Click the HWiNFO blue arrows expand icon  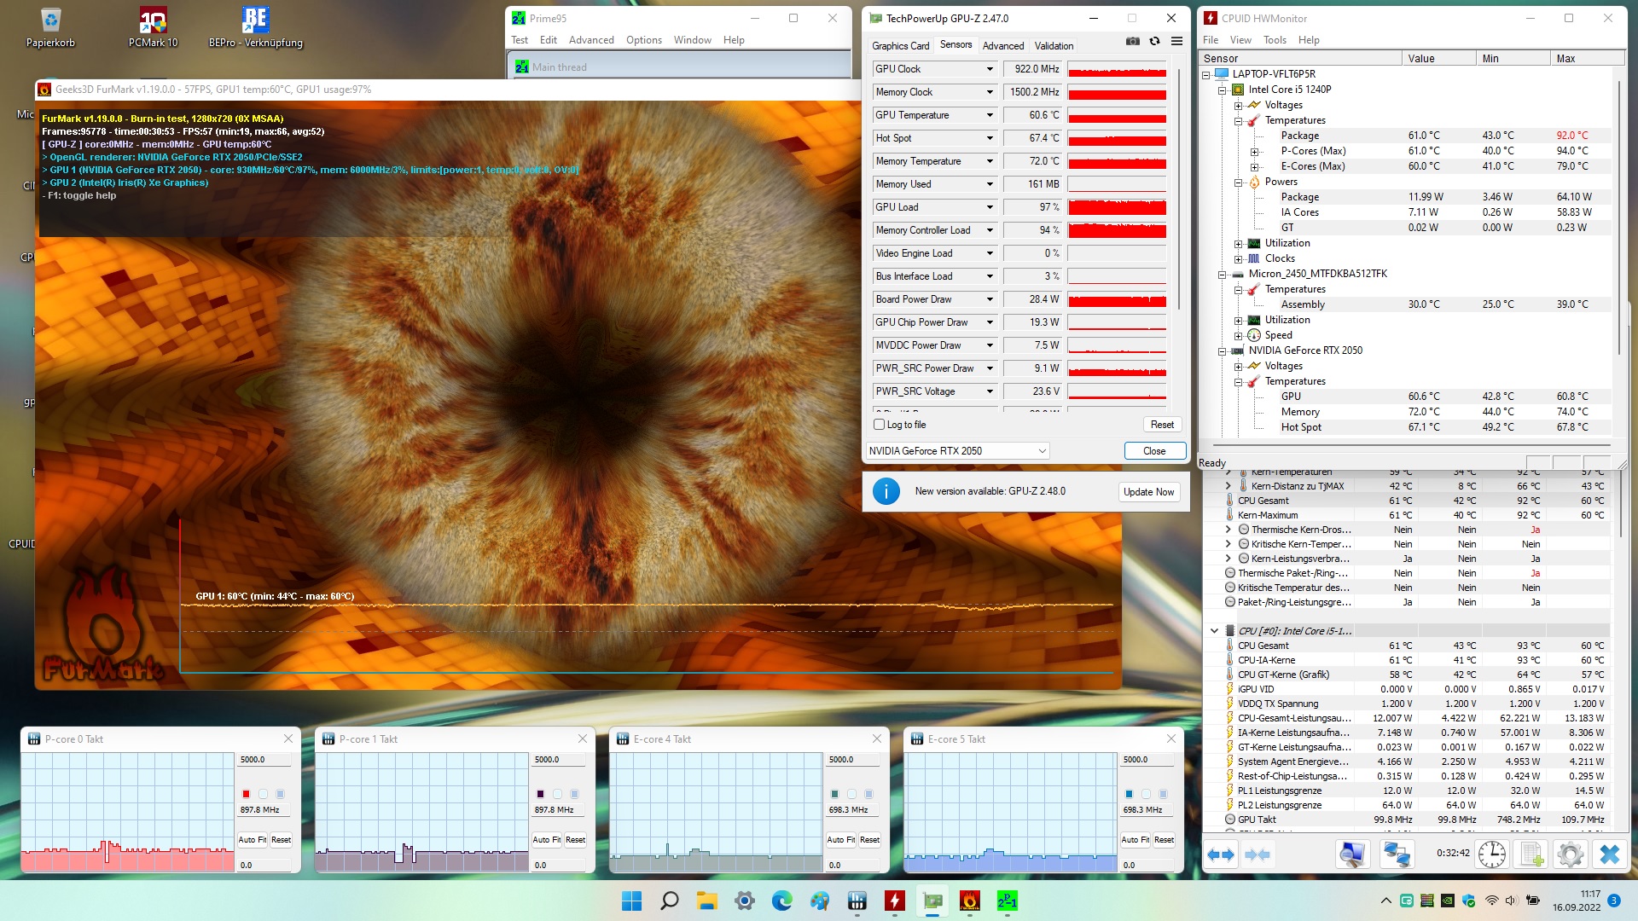(x=1221, y=854)
